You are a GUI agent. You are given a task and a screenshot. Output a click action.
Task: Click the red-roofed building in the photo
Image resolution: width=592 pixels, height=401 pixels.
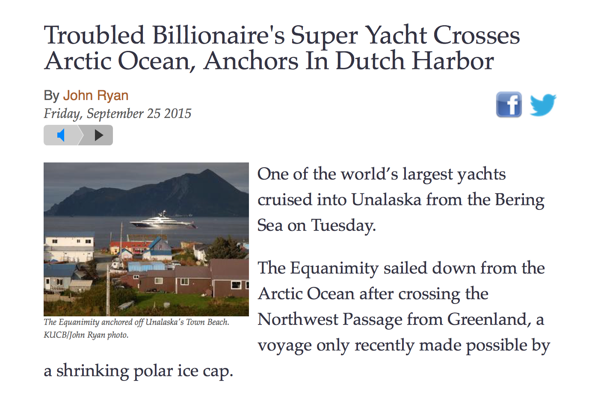pyautogui.click(x=128, y=248)
